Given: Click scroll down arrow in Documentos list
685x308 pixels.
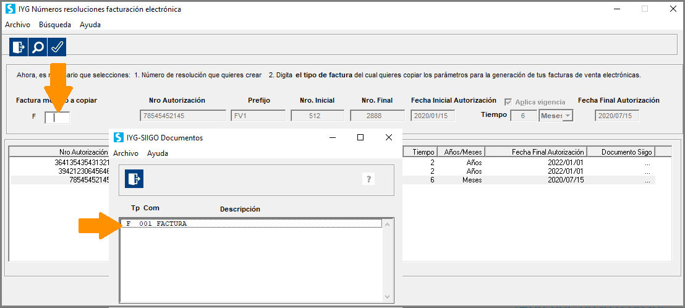Looking at the screenshot, I should [x=388, y=296].
